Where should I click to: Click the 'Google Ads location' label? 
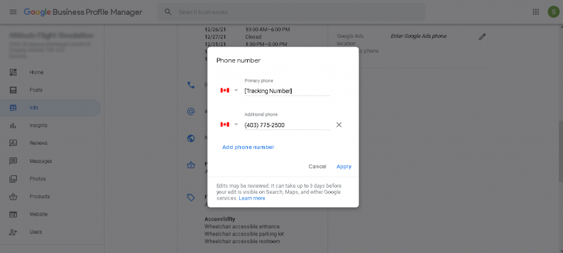pyautogui.click(x=350, y=40)
